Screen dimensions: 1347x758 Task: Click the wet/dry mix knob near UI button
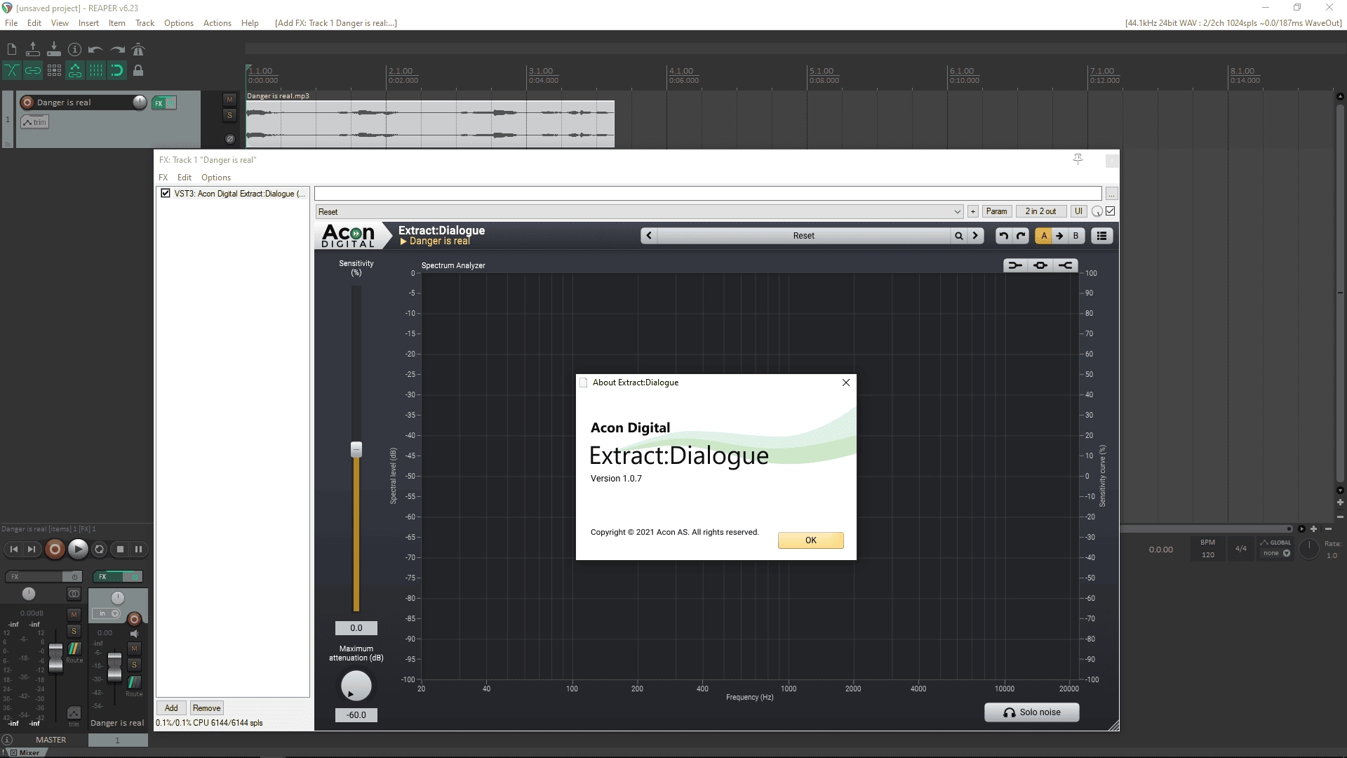[1097, 211]
